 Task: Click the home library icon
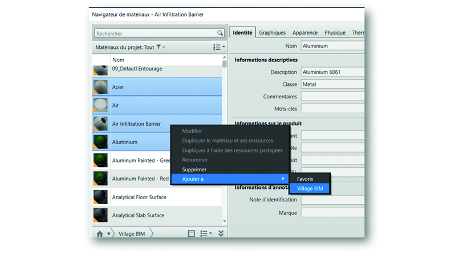coord(100,234)
